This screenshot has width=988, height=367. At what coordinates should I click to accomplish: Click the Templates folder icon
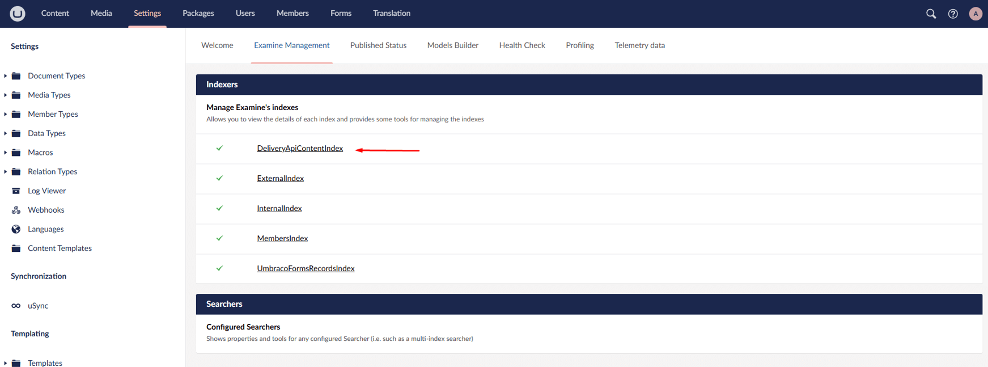click(x=16, y=363)
